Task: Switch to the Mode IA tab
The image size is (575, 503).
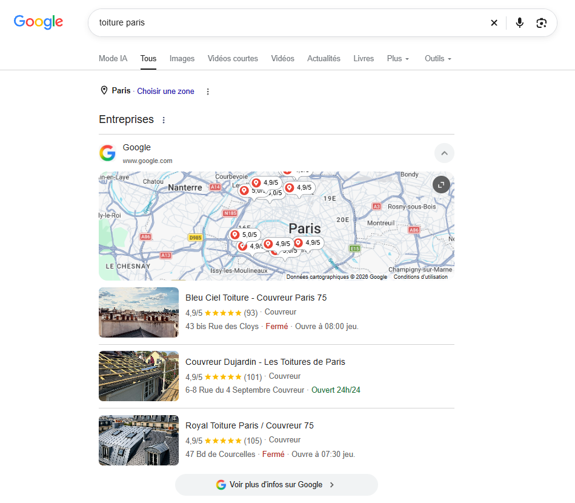Action: pyautogui.click(x=113, y=59)
